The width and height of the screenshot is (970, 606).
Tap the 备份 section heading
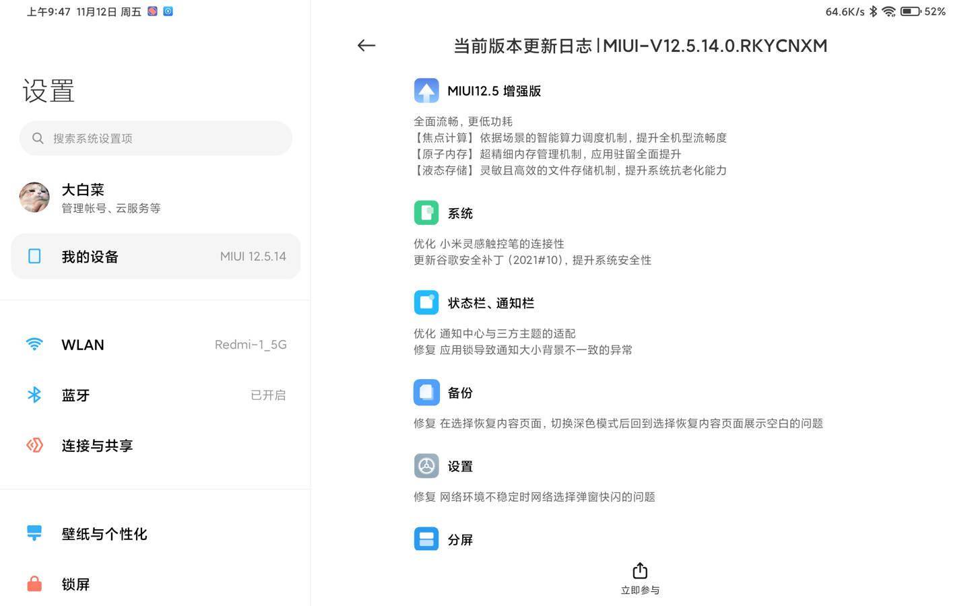(460, 393)
